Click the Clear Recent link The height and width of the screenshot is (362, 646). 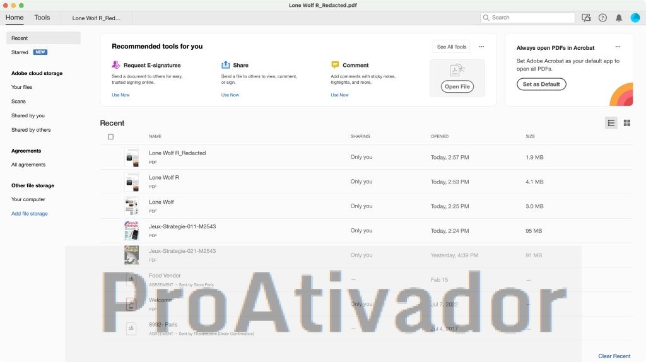click(x=614, y=356)
